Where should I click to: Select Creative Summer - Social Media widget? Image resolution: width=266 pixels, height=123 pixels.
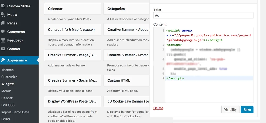click(x=73, y=80)
